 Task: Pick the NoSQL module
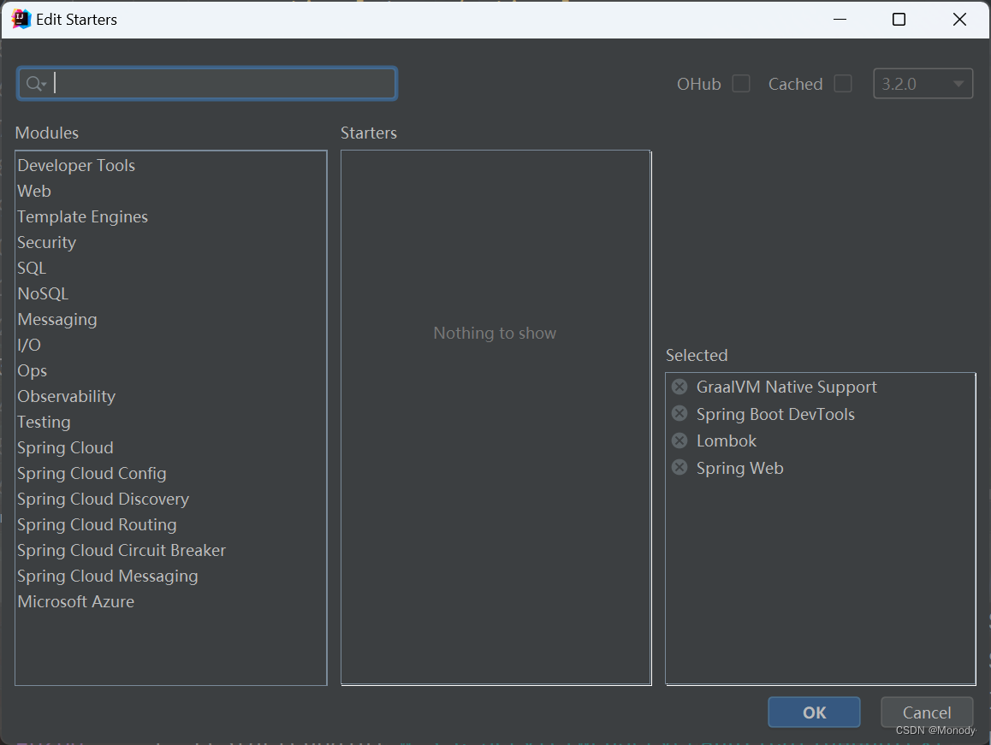pyautogui.click(x=170, y=294)
